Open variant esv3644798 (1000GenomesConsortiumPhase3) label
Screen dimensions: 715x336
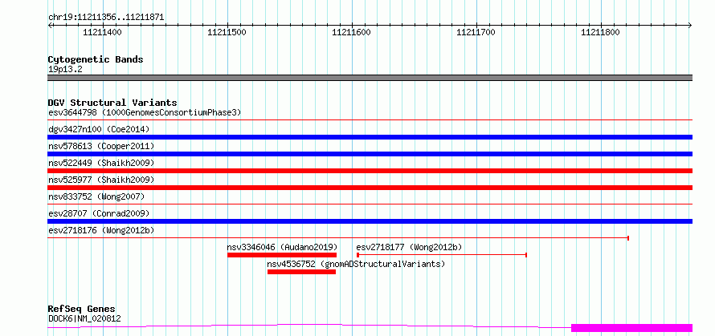(145, 112)
